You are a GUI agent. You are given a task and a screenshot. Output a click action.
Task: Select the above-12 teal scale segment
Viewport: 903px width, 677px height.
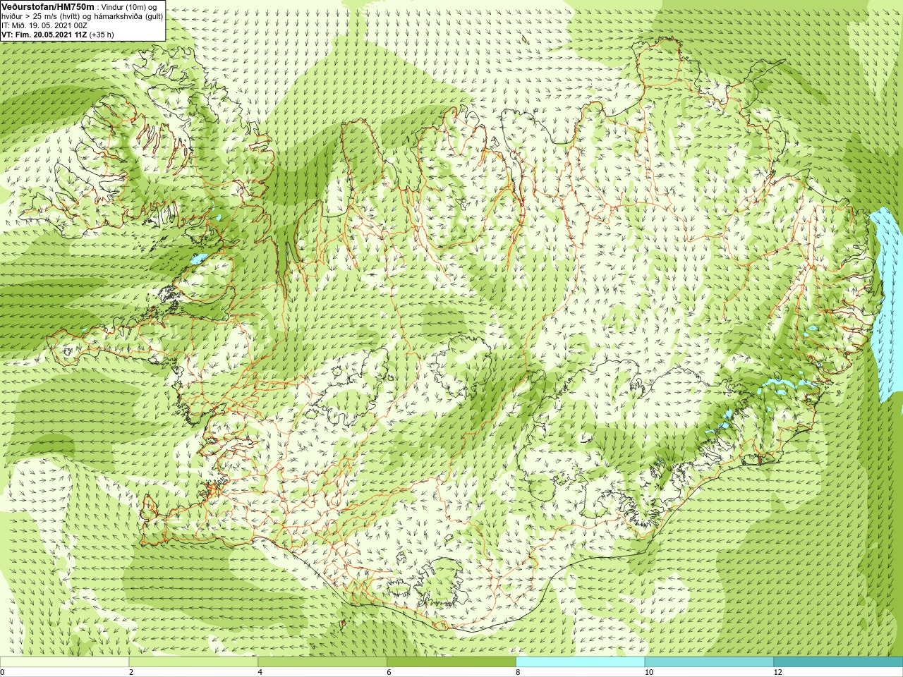click(x=838, y=662)
